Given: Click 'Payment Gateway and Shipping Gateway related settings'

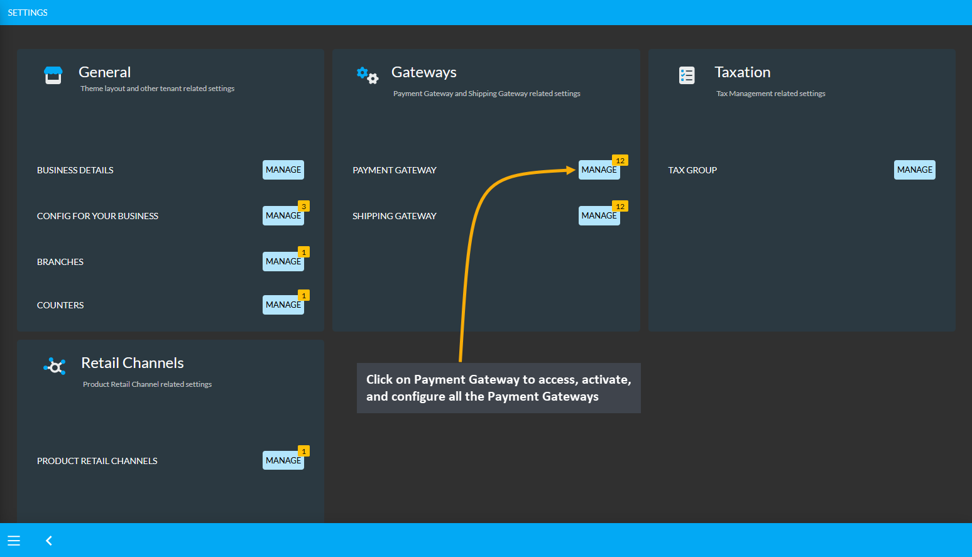Looking at the screenshot, I should point(487,94).
